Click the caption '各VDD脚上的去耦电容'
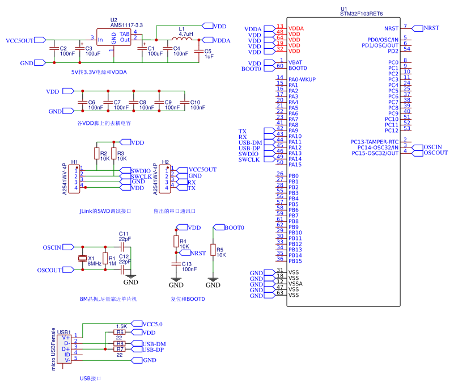This screenshot has height=387, width=454. [x=104, y=123]
